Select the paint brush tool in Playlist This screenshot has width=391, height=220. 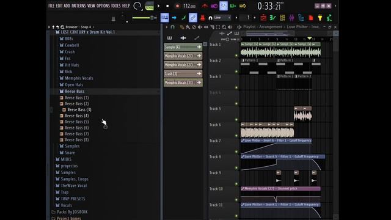[x=188, y=27]
